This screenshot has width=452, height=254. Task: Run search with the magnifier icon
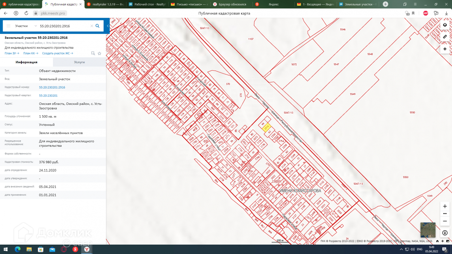coord(98,26)
